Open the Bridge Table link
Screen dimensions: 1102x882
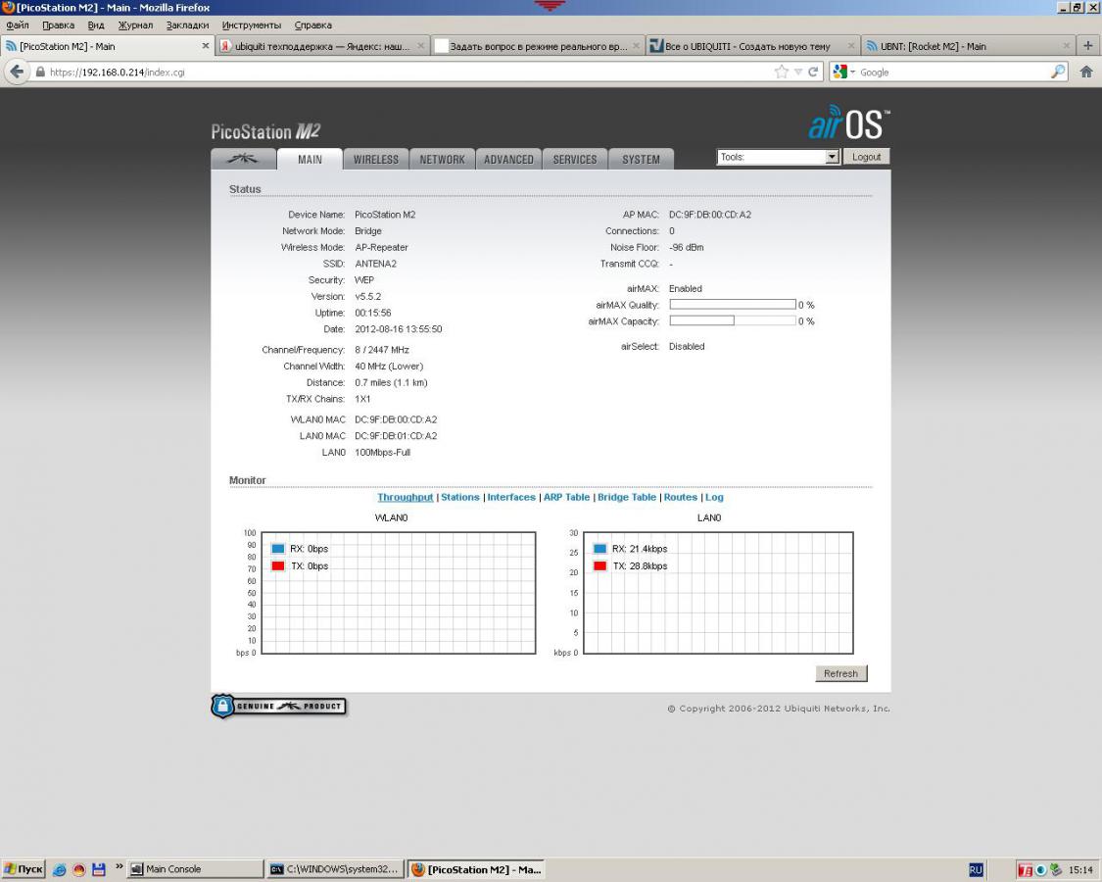pyautogui.click(x=627, y=497)
